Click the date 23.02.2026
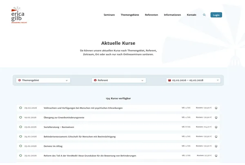The height and width of the screenshot is (165, 245). point(30,127)
